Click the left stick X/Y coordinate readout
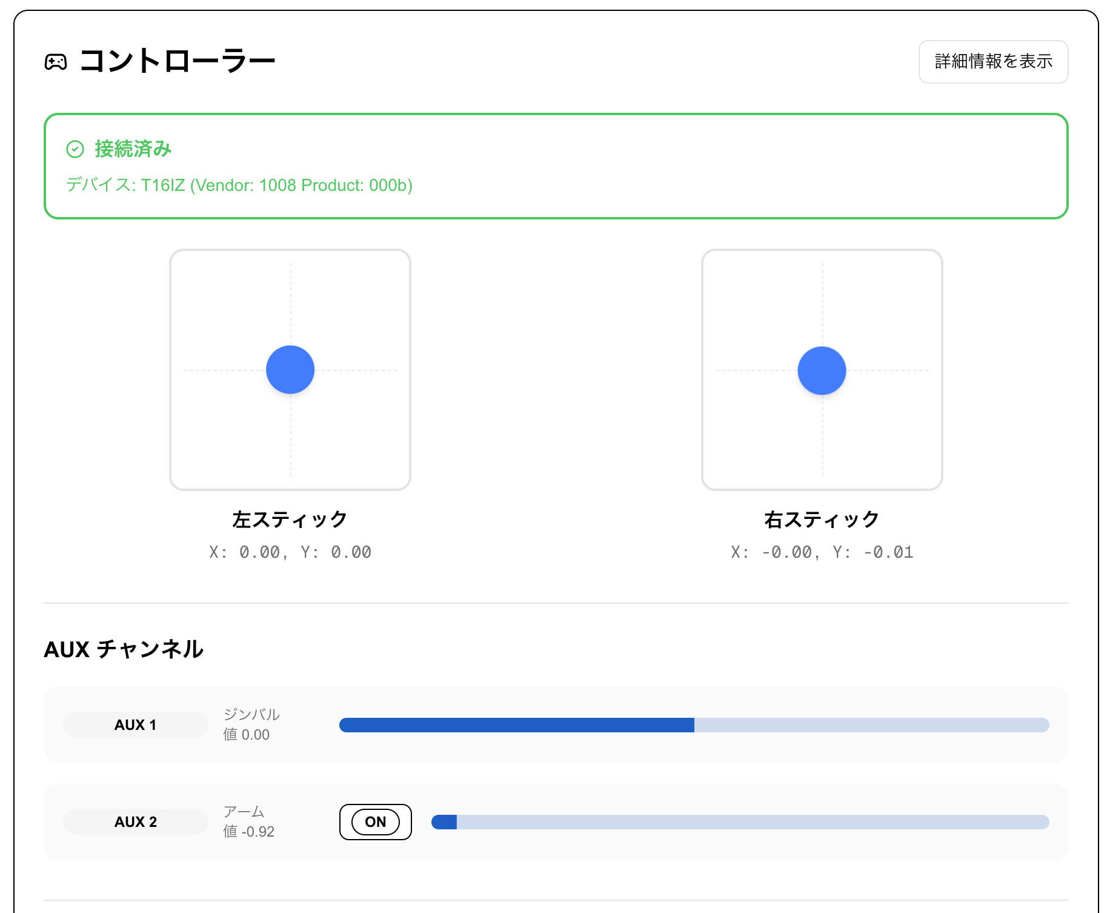This screenshot has width=1110, height=913. (290, 552)
